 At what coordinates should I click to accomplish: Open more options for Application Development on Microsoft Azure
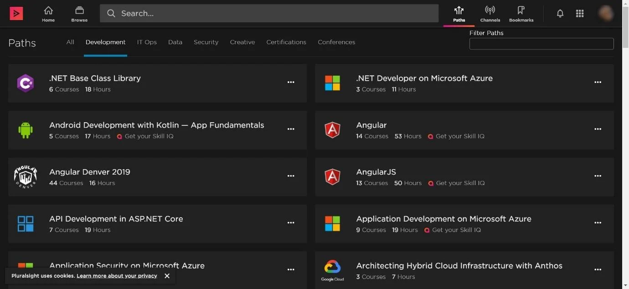pyautogui.click(x=598, y=223)
